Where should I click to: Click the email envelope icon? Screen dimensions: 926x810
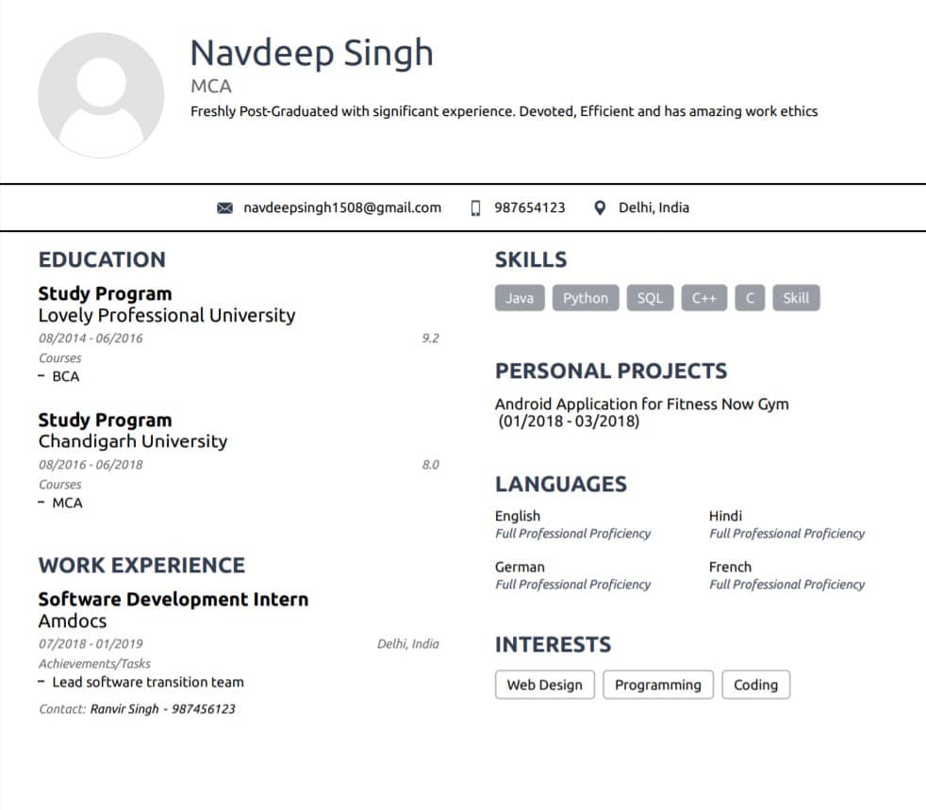[x=224, y=208]
